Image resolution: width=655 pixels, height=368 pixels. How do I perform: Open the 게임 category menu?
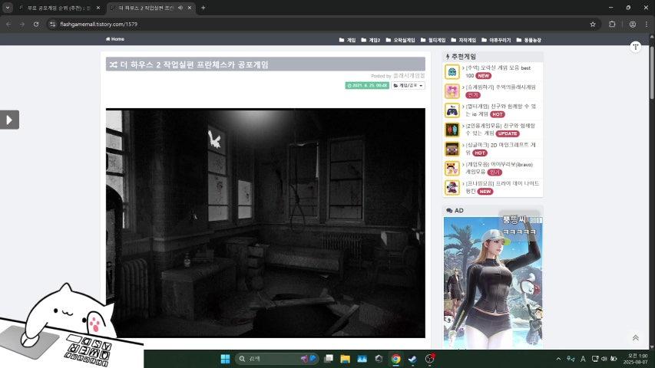(347, 40)
